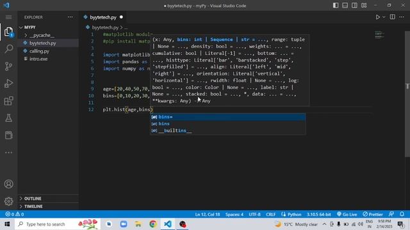Click the ENG IN language indicator
410x230 pixels.
point(369,224)
